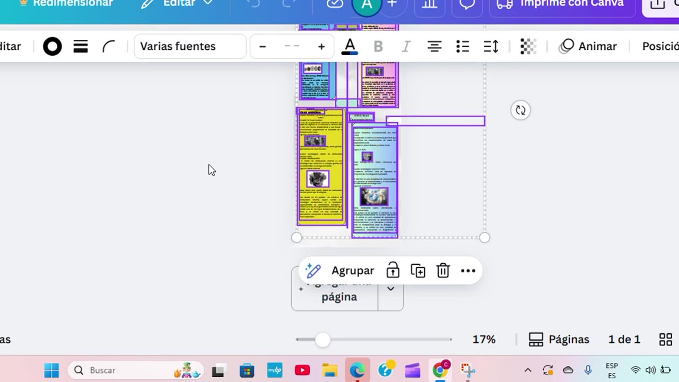Open grid view icon
This screenshot has width=679, height=382.
pyautogui.click(x=666, y=339)
